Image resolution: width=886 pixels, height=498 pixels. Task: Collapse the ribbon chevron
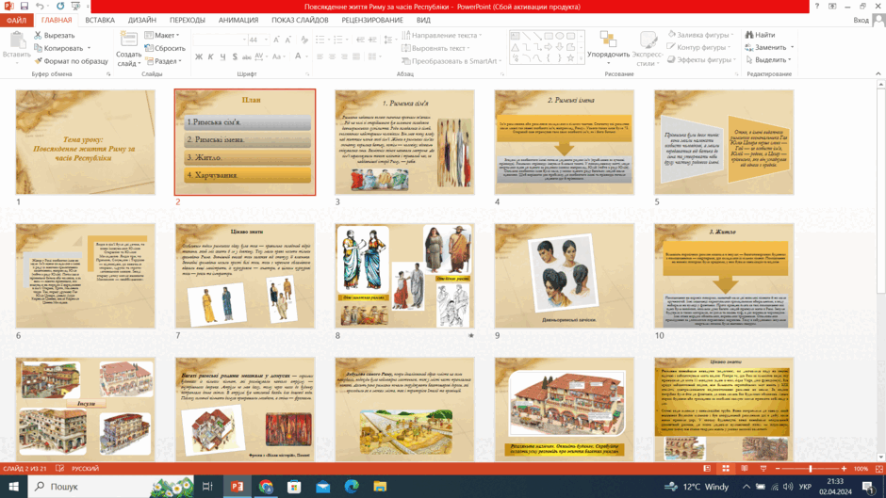click(878, 73)
